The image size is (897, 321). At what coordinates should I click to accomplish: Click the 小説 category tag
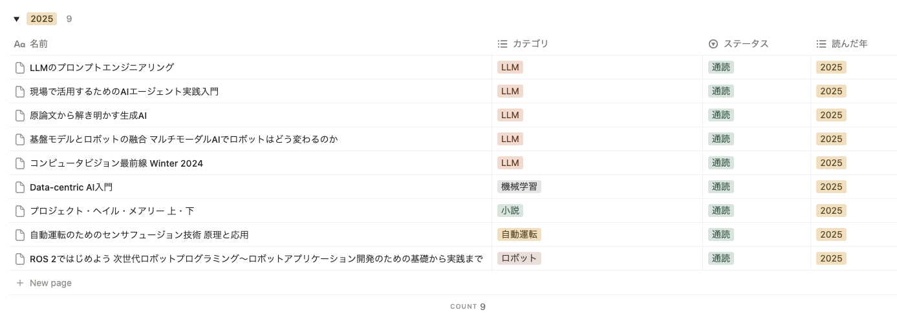click(x=510, y=211)
